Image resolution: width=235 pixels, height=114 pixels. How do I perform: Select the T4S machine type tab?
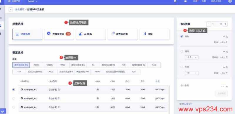(154, 65)
